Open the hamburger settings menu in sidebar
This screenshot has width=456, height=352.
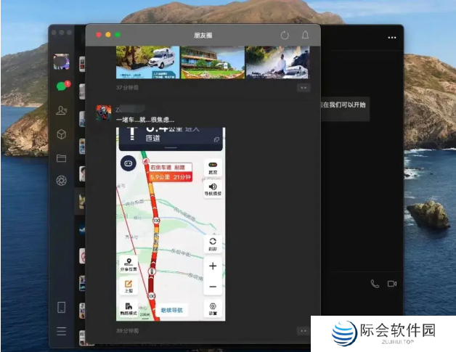pyautogui.click(x=62, y=331)
